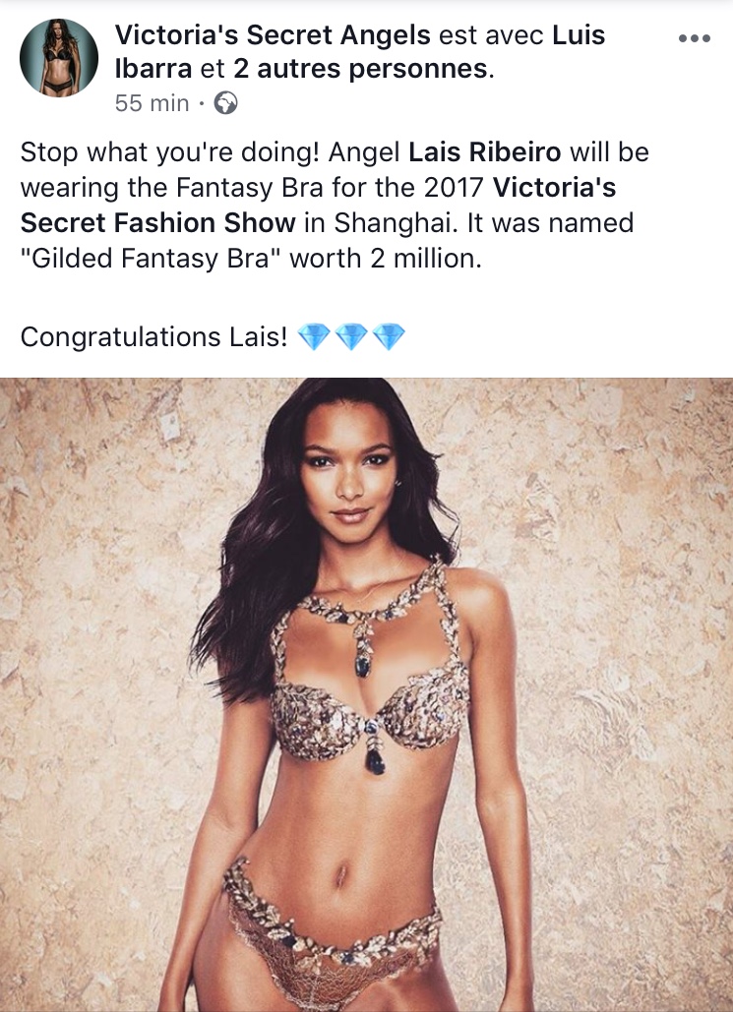
Task: Open the tagged Luis Ibarra profile
Action: [360, 51]
